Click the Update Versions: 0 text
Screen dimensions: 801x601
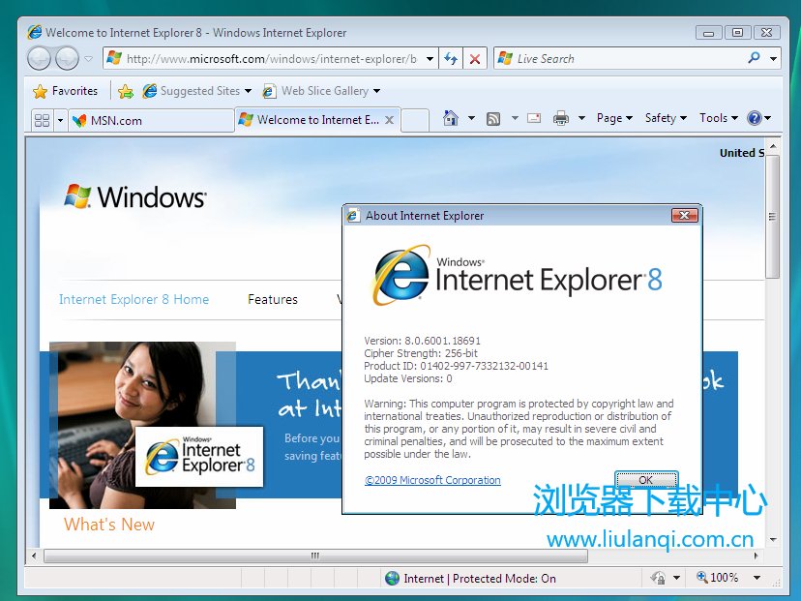(x=407, y=378)
